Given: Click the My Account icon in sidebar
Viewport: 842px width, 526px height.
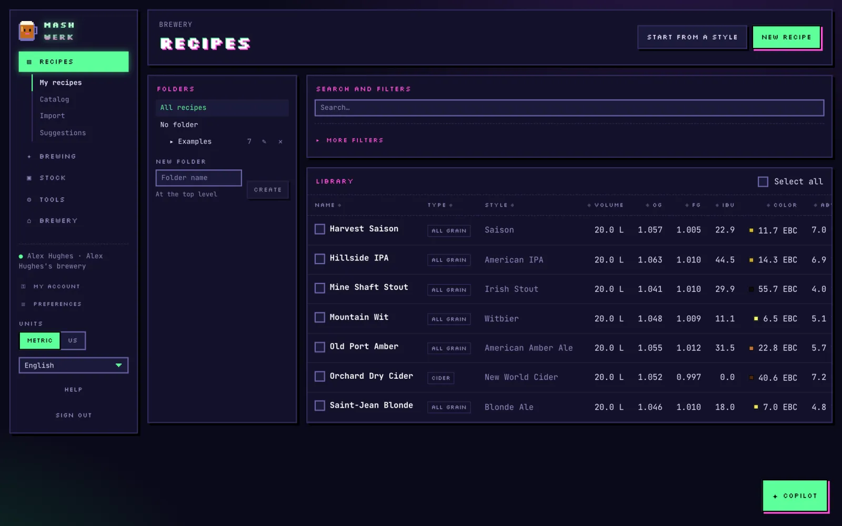Looking at the screenshot, I should pyautogui.click(x=23, y=287).
